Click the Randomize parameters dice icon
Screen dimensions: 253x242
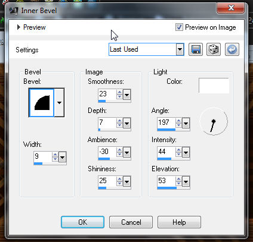pos(214,49)
